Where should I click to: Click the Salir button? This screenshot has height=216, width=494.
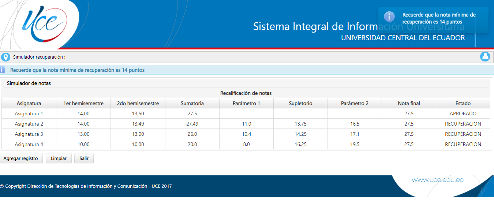[x=84, y=158]
